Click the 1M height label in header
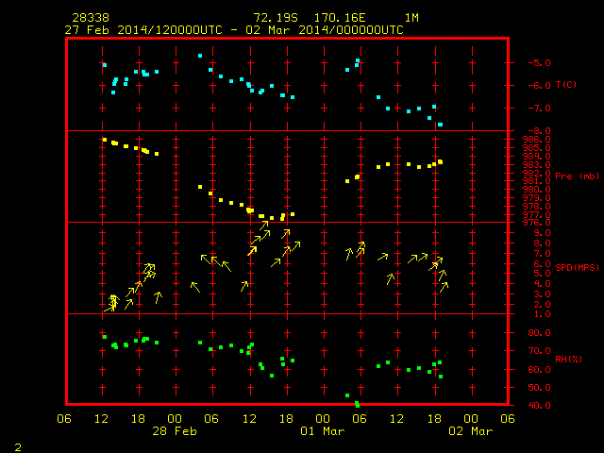The width and height of the screenshot is (604, 453). [411, 18]
